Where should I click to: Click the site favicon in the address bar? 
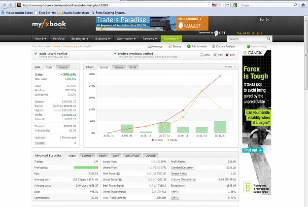[19, 5]
